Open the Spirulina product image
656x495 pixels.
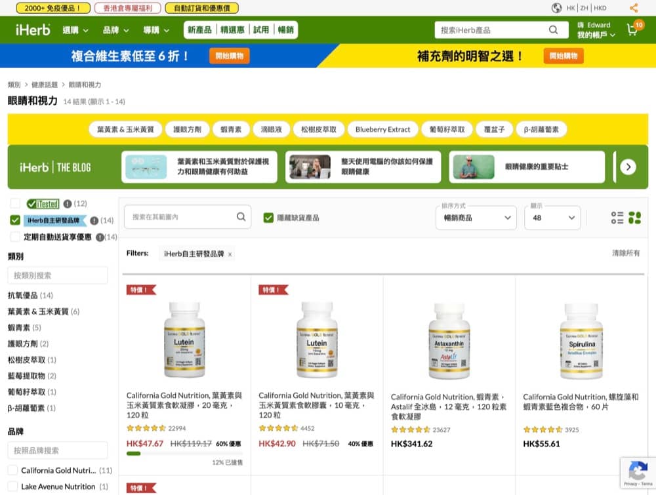pos(581,341)
